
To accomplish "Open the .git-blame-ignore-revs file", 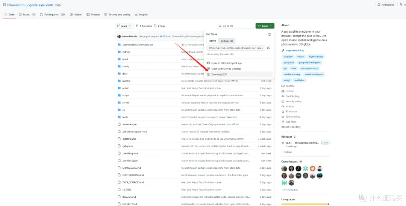I will pyautogui.click(x=134, y=132).
